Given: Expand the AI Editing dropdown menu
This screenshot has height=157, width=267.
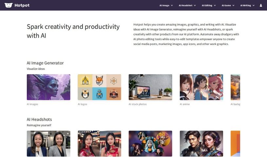Looking at the screenshot, I should [x=209, y=6].
